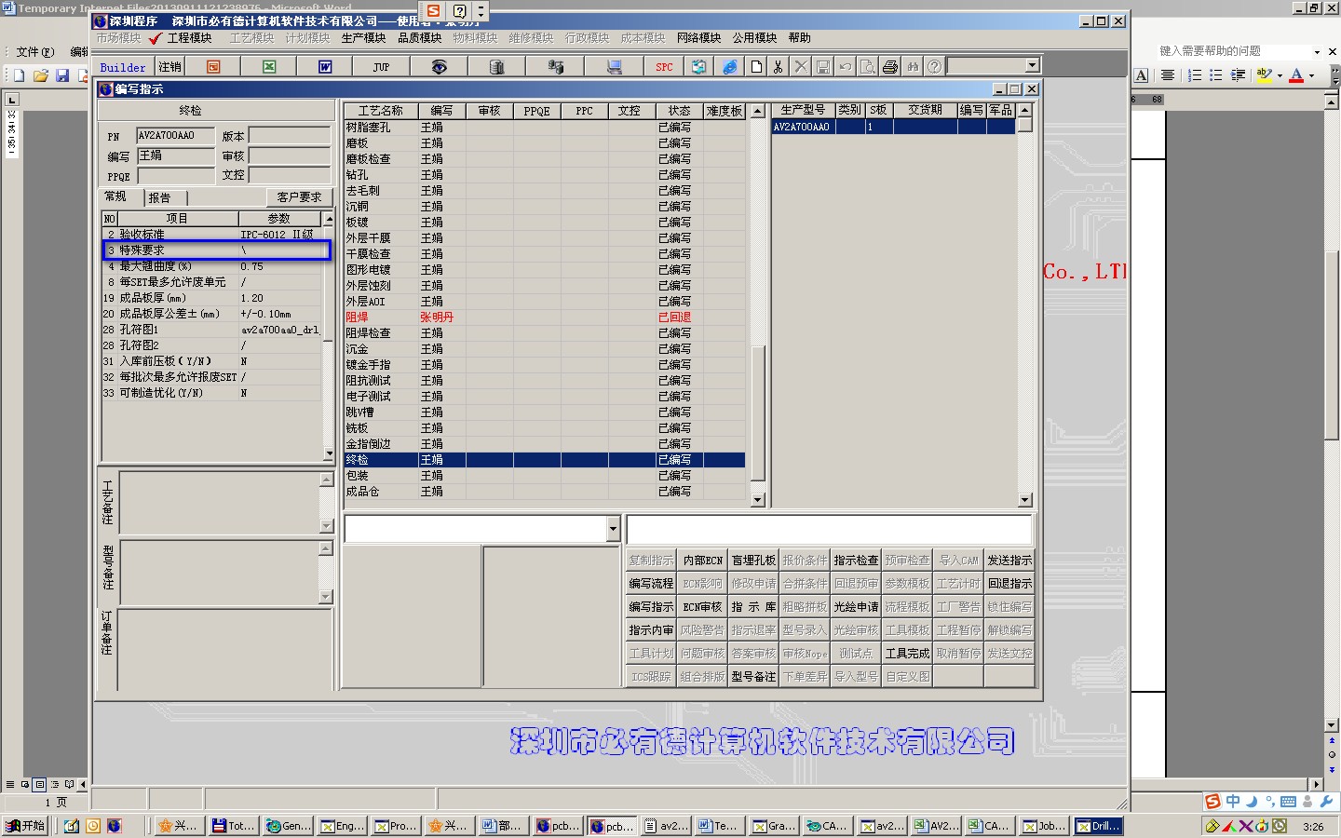This screenshot has width=1341, height=838.
Task: Click the print preview toolbar icon
Action: pos(867,67)
